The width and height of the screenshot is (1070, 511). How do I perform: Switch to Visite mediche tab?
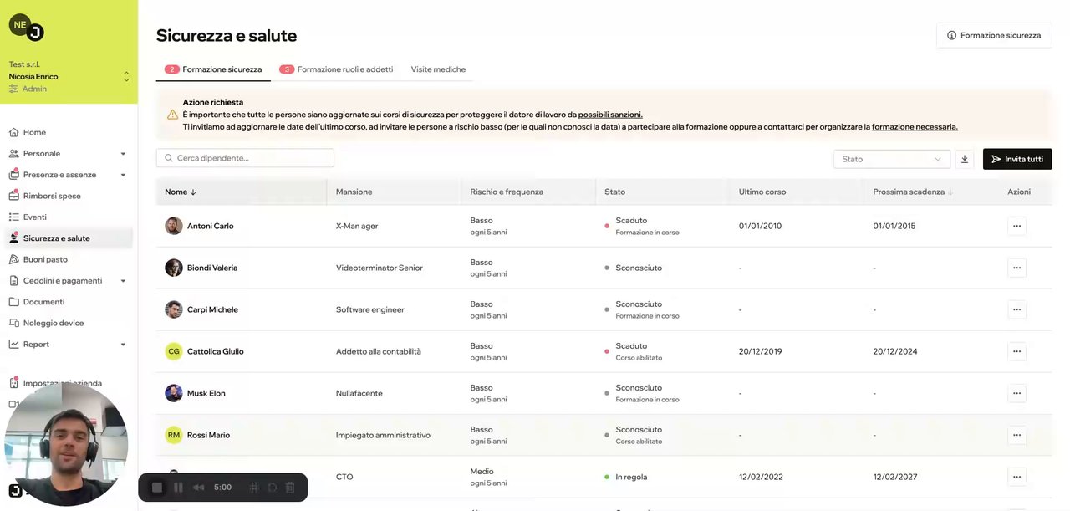pos(438,69)
